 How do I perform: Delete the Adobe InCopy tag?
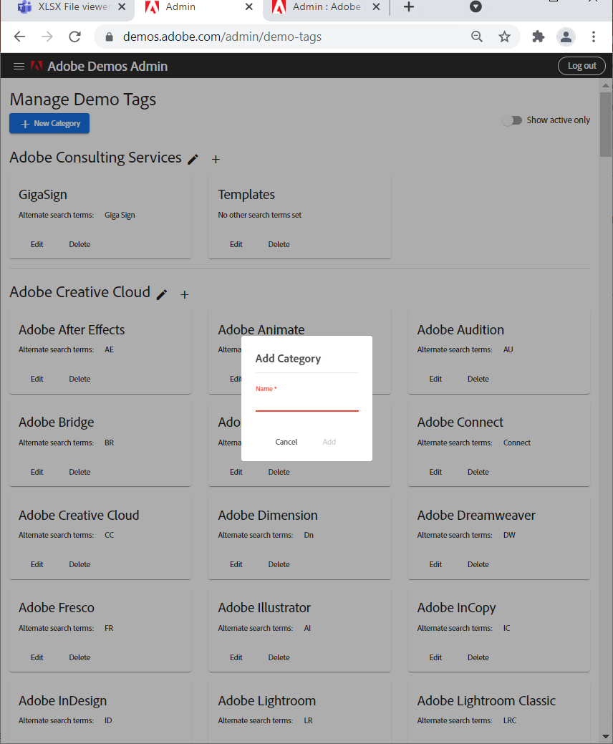[478, 657]
